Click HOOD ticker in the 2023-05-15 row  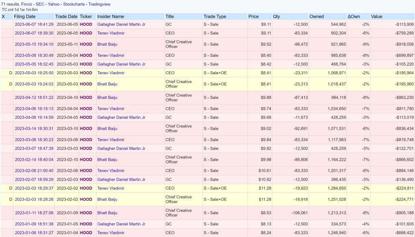click(x=86, y=44)
